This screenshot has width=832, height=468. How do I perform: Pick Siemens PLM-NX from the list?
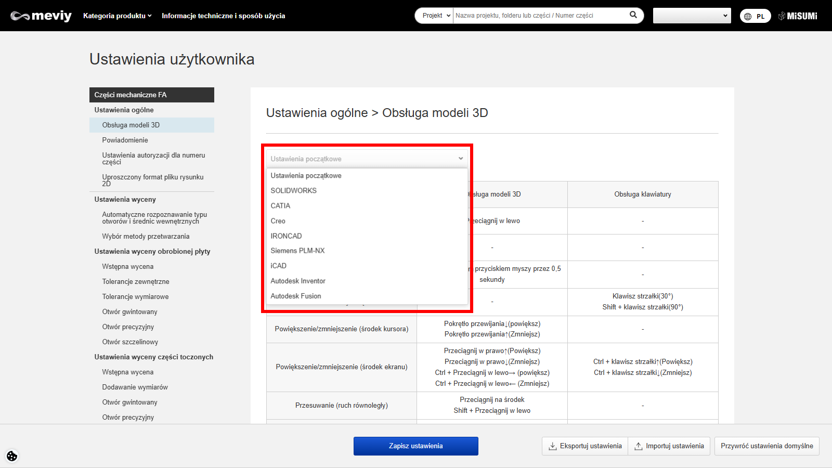[297, 251]
